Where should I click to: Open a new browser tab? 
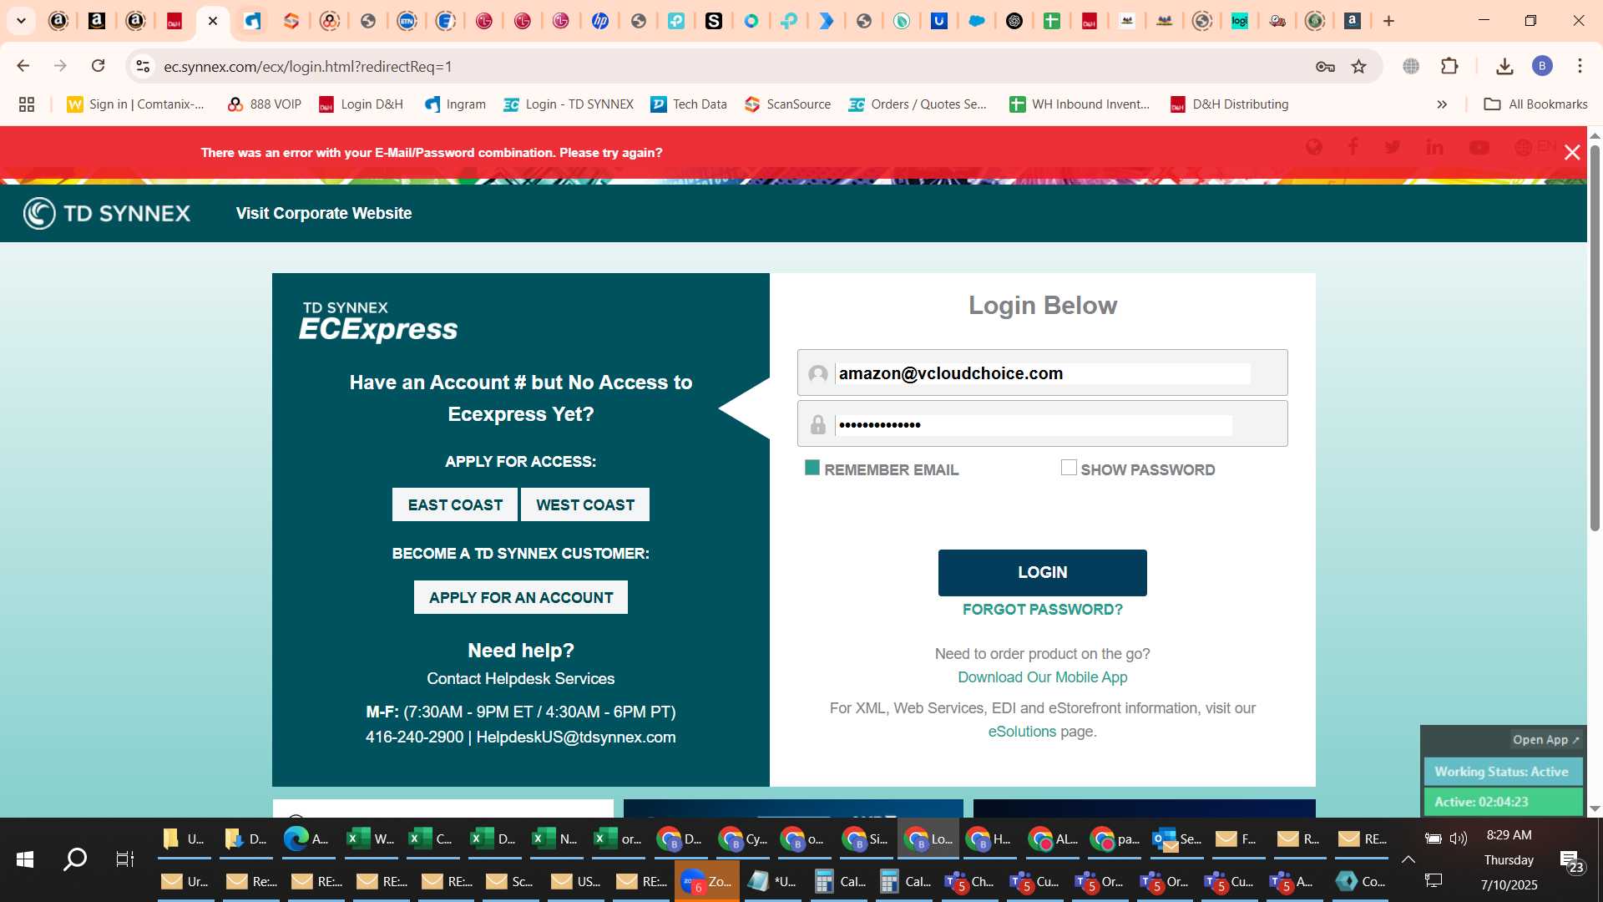tap(1388, 21)
